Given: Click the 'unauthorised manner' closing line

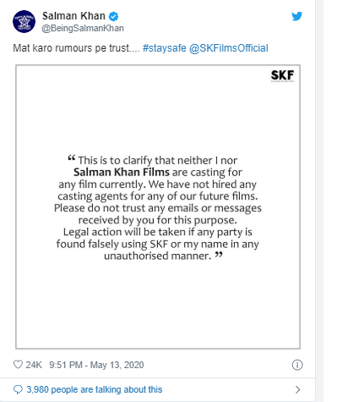Looking at the screenshot, I should 158,256.
